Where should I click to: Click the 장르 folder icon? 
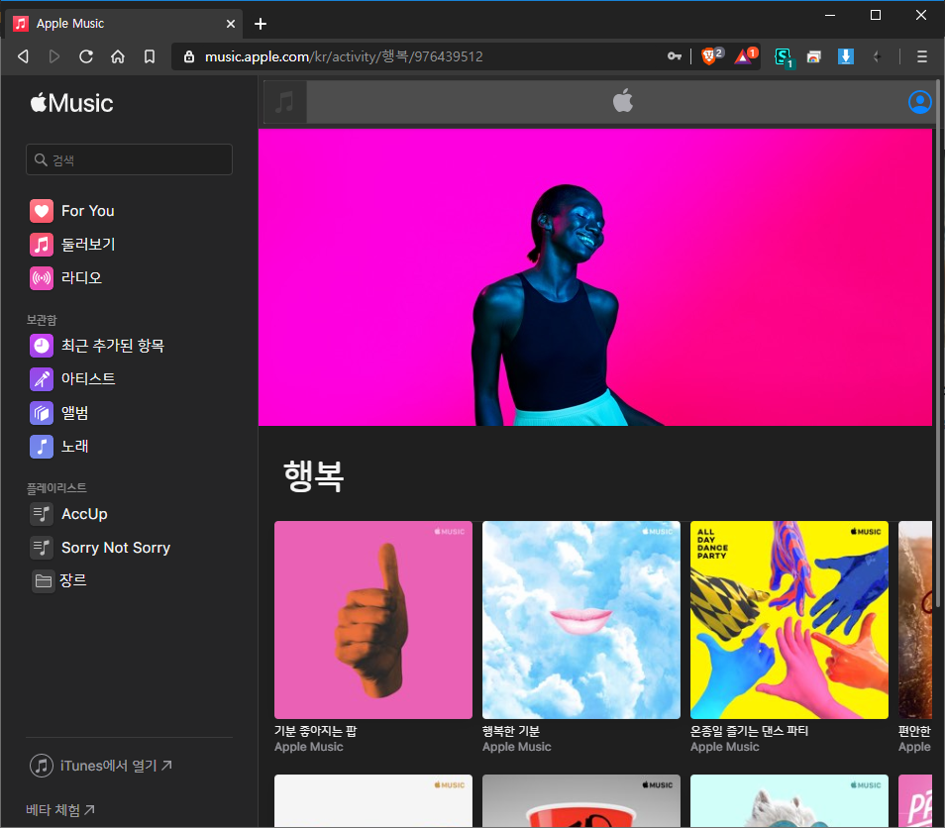43,581
